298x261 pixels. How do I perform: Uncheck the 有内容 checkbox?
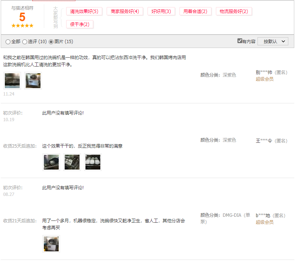pyautogui.click(x=240, y=41)
